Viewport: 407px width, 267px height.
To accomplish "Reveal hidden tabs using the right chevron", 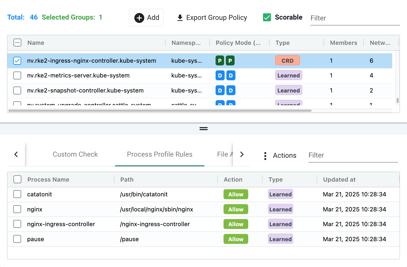I will click(x=242, y=154).
